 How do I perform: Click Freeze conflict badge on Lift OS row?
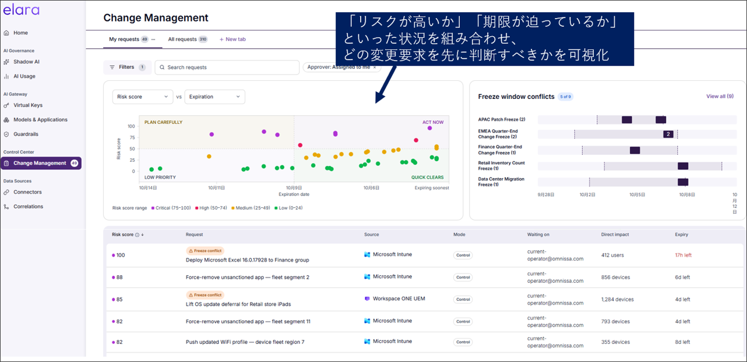click(x=205, y=295)
